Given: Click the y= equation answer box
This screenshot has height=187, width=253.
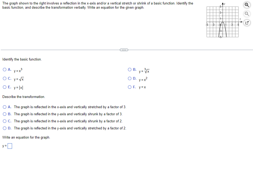Looking at the screenshot, I should 9,146.
